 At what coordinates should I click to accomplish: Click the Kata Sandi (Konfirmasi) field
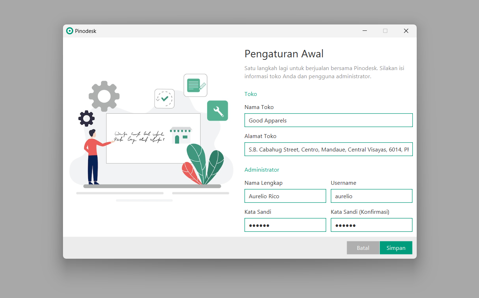[x=371, y=225]
